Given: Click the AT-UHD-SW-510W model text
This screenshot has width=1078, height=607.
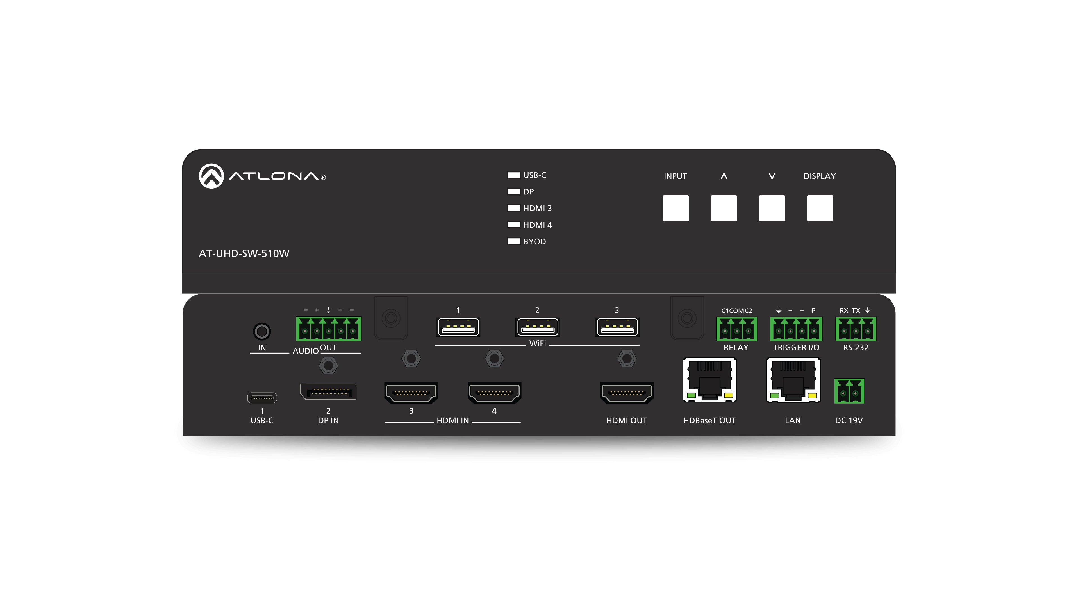Looking at the screenshot, I should [x=244, y=254].
